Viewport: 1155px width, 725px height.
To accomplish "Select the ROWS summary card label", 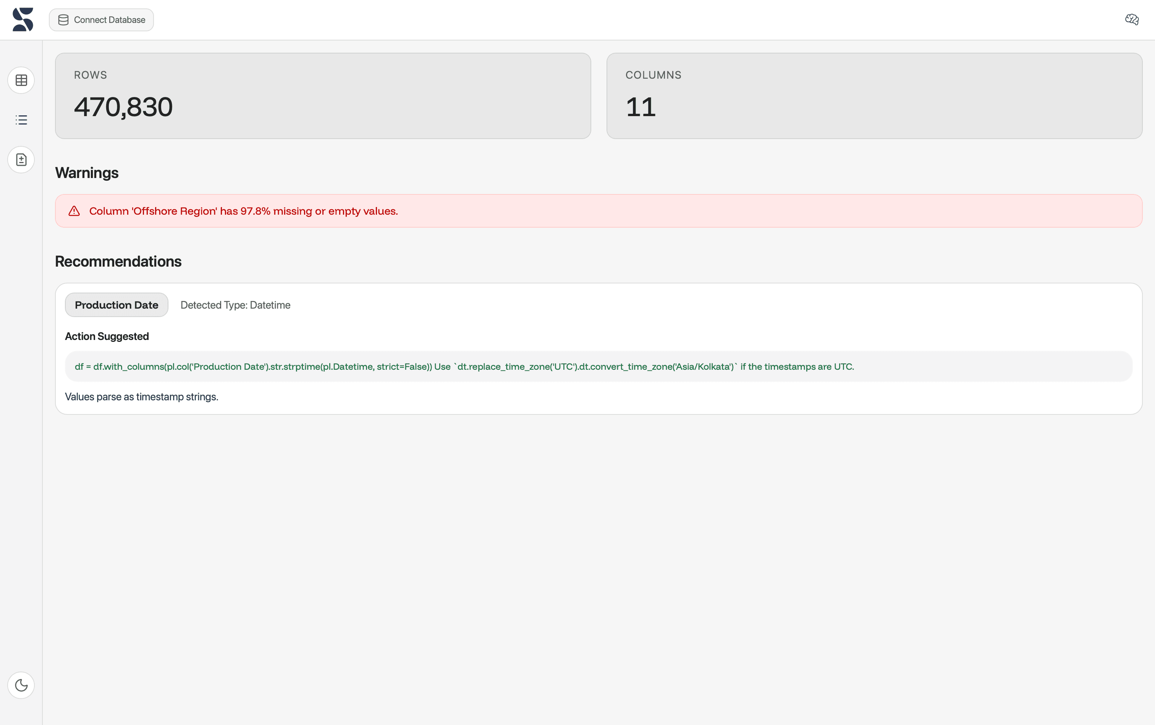I will [90, 75].
